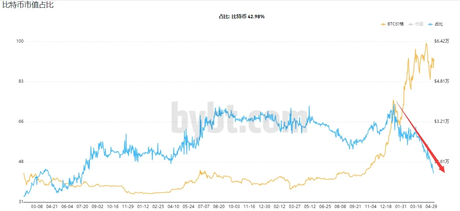The image size is (460, 211).
Task: Select the 12-18 date on x-axis
Action: [385, 207]
